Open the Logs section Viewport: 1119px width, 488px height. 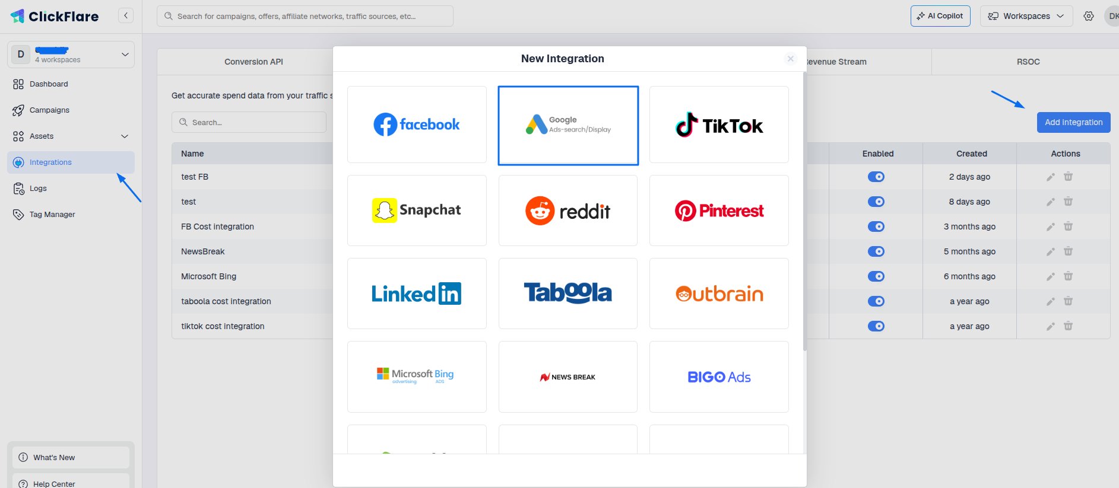71,189
